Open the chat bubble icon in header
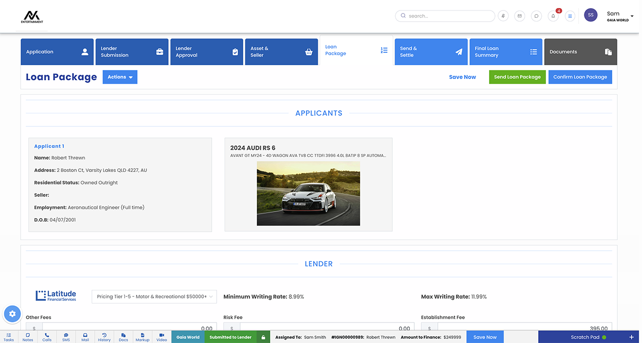The height and width of the screenshot is (343, 642). [536, 16]
